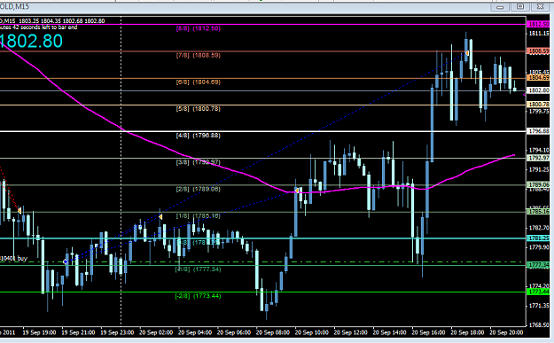554x343 pixels.
Task: Restore down the chart window
Action: pyautogui.click(x=520, y=7)
